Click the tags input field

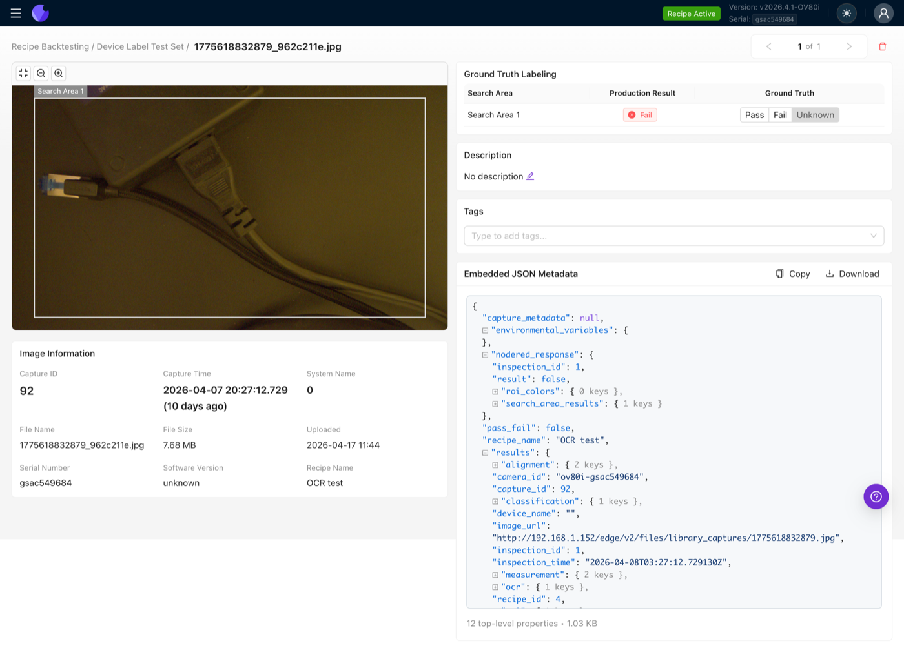click(x=646, y=236)
